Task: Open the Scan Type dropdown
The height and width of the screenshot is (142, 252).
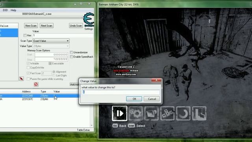Action: (51, 41)
